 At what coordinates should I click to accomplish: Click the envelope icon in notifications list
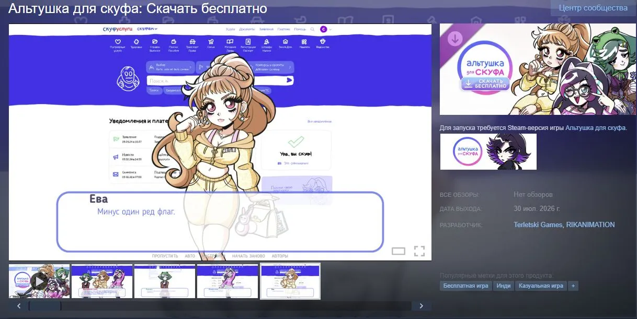115,174
